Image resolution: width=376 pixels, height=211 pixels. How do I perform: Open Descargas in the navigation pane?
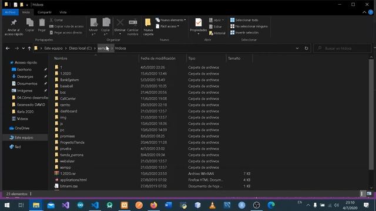tap(25, 77)
